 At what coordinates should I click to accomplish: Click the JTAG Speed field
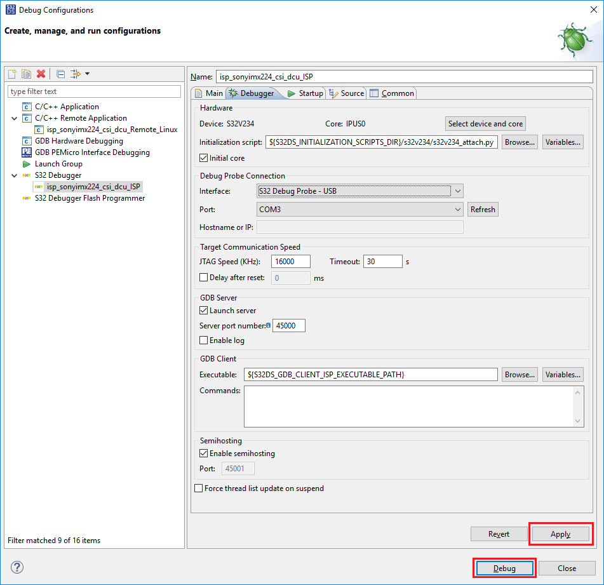291,262
